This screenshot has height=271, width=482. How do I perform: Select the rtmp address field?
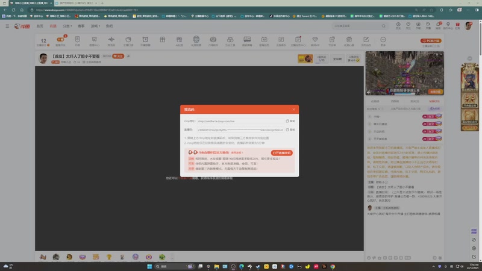(x=240, y=121)
